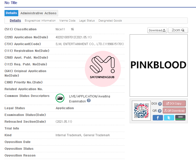Viewport: 196px width, 162px height.
Task: Jump to Vienna Code section
Action: (x=67, y=21)
